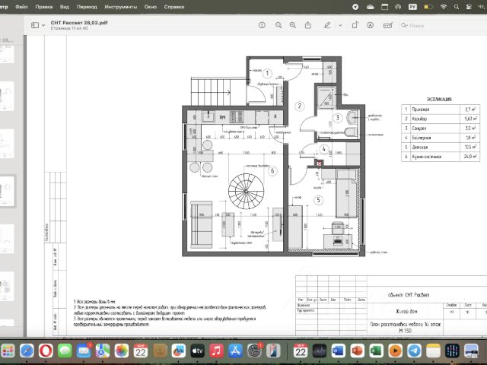Click the РУ input language indicator
The image size is (487, 365).
[412, 7]
